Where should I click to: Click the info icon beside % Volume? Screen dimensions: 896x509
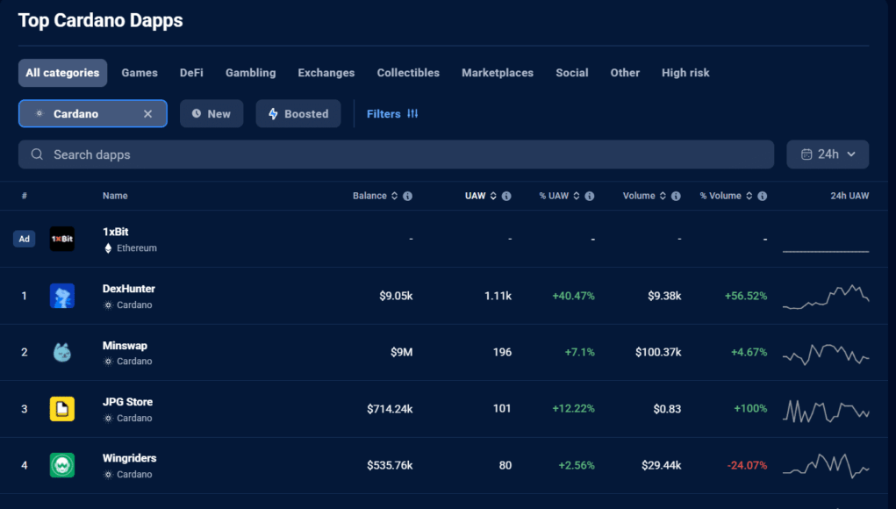[x=763, y=196]
